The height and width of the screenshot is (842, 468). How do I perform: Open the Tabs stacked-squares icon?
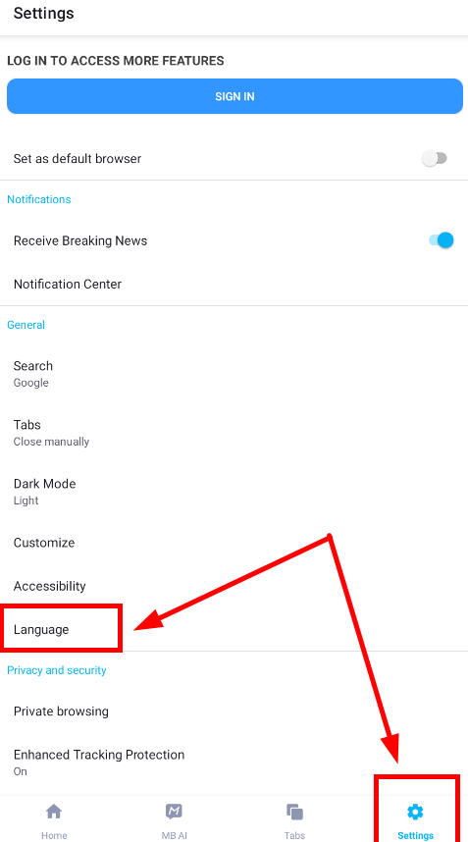click(x=294, y=812)
